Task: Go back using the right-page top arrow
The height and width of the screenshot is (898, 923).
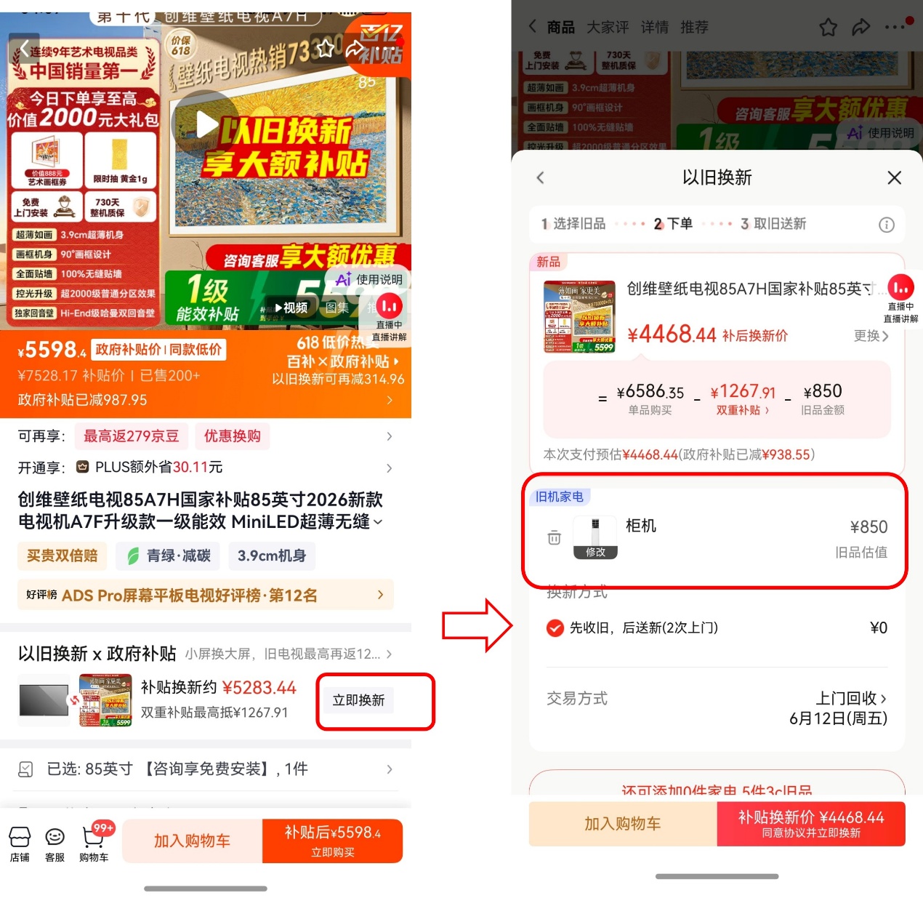Action: 533,27
